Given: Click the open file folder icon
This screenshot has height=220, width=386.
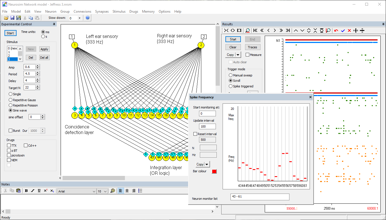Looking at the screenshot, I should pyautogui.click(x=6, y=18).
